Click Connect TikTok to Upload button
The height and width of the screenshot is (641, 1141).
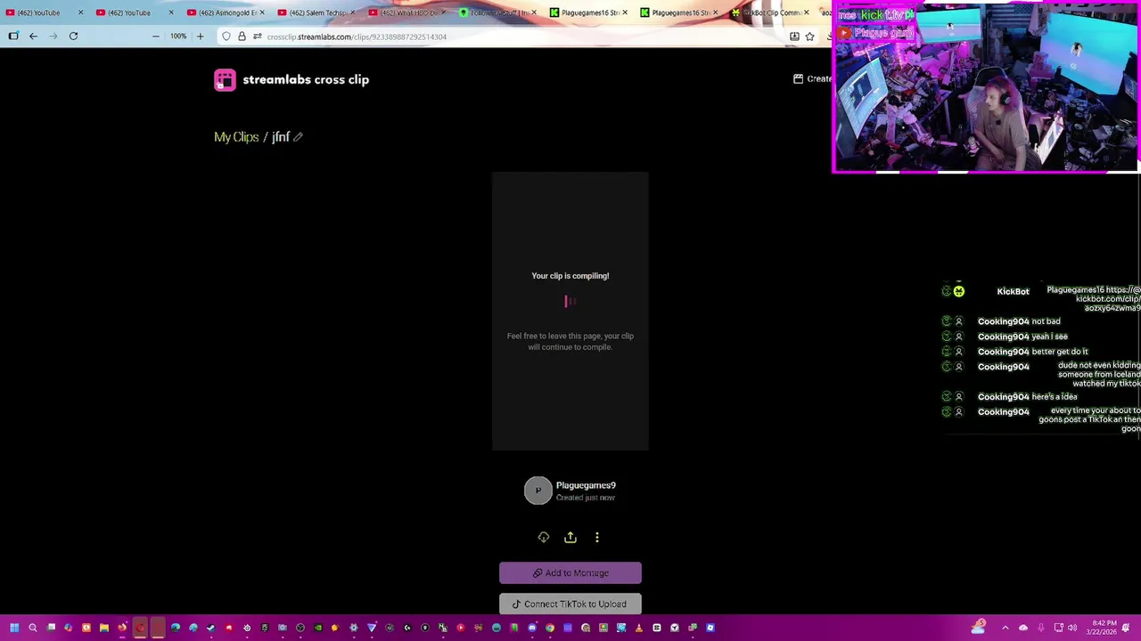(x=570, y=604)
